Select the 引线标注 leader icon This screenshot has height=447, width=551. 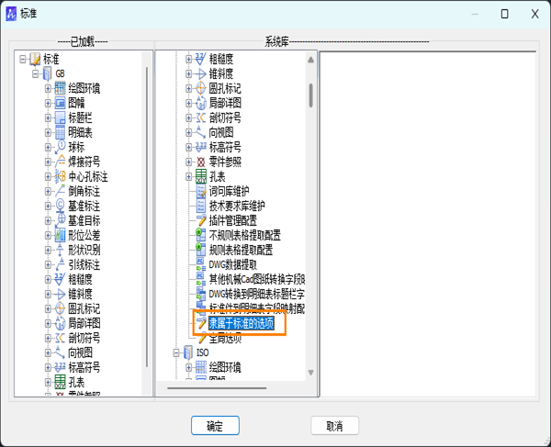tap(60, 264)
